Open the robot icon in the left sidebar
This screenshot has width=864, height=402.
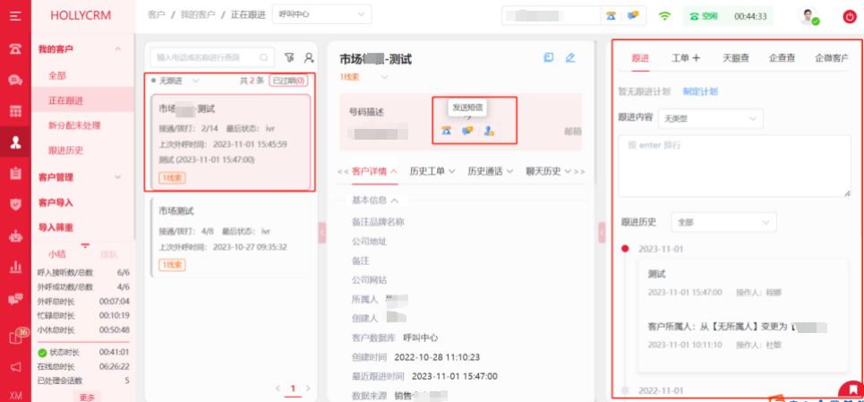click(15, 236)
